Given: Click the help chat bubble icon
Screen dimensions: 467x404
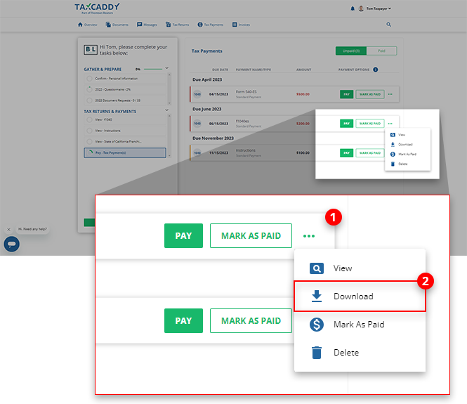Looking at the screenshot, I should click(11, 244).
